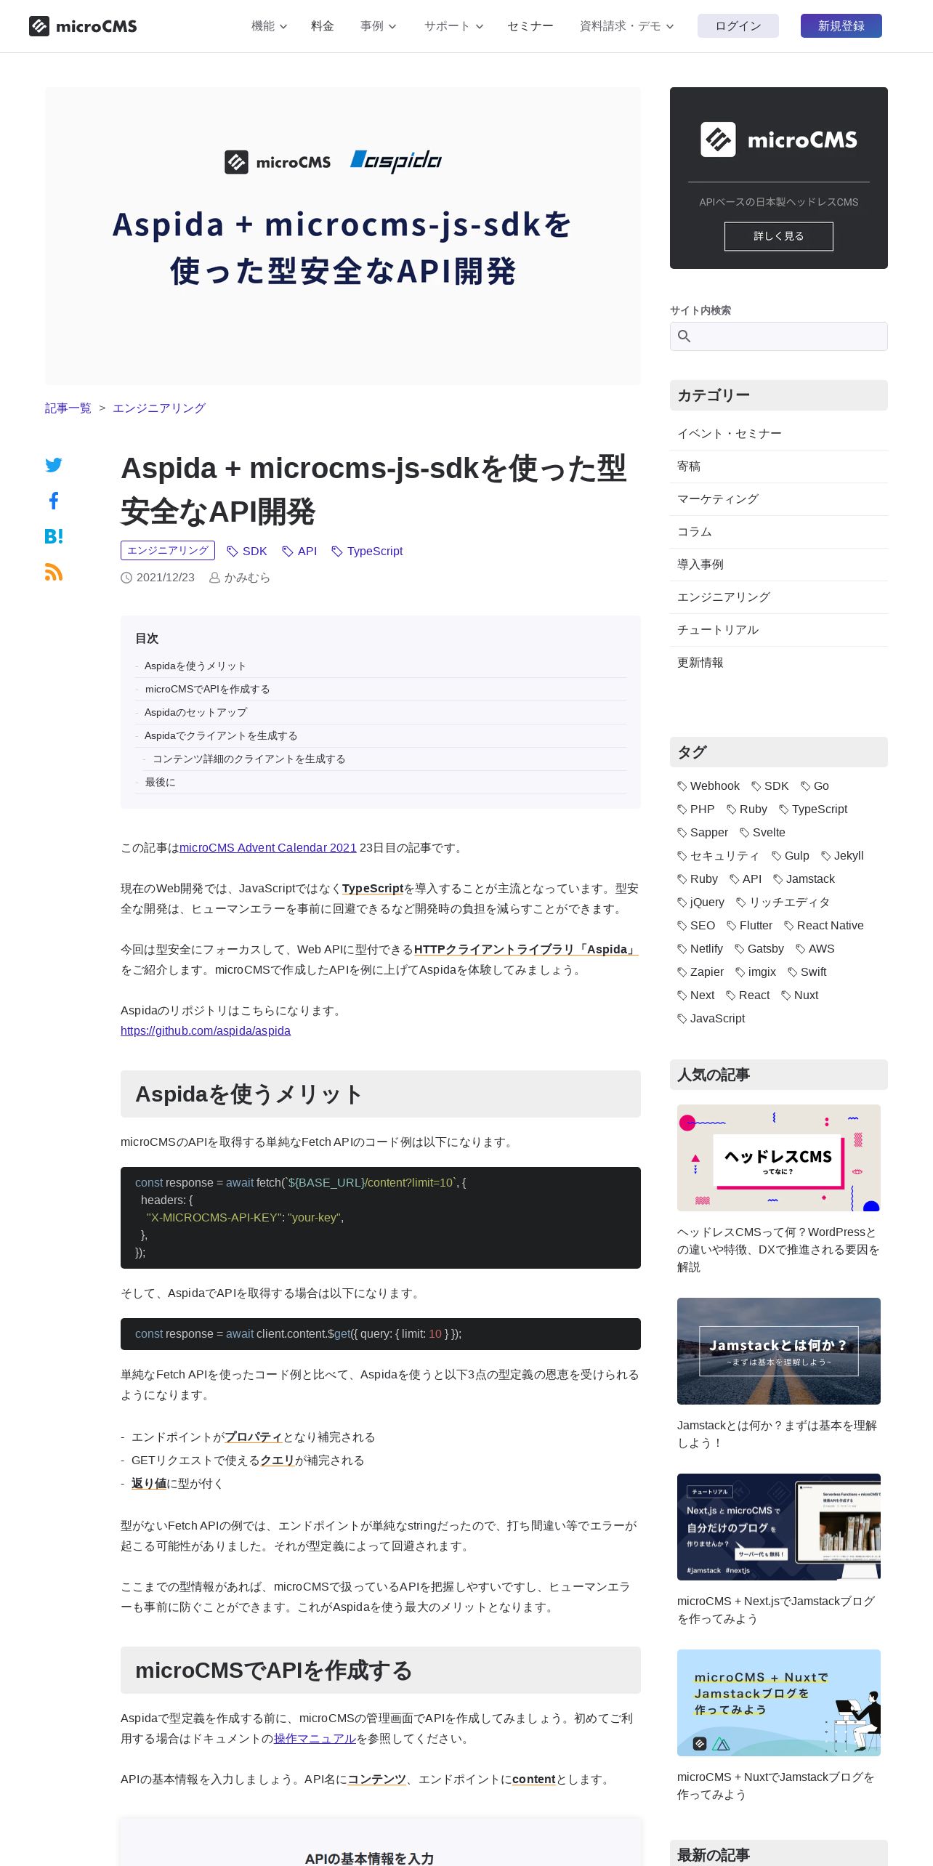This screenshot has height=1866, width=933.
Task: Open the 操作マニュアル link
Action: click(x=315, y=1739)
